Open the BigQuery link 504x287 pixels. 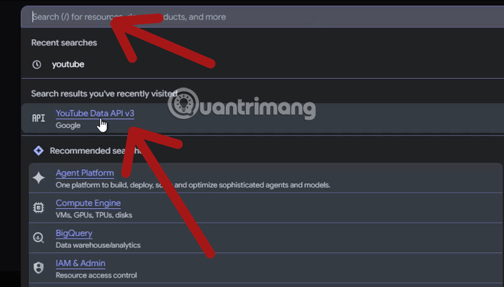pos(74,233)
